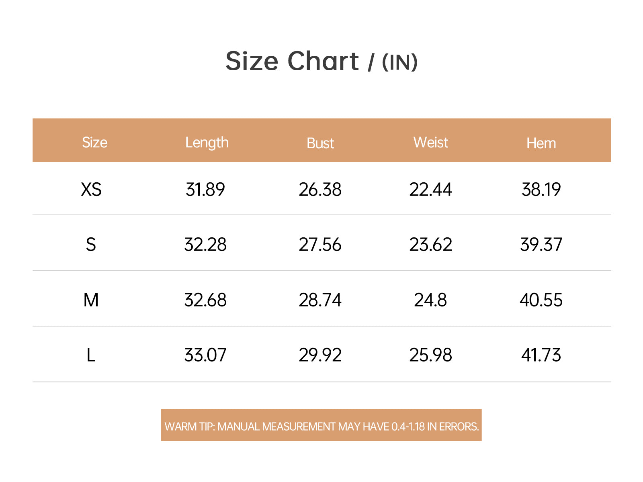Viewport: 643px width, 482px height.
Task: Select the S bust value 27.56
Action: (320, 245)
